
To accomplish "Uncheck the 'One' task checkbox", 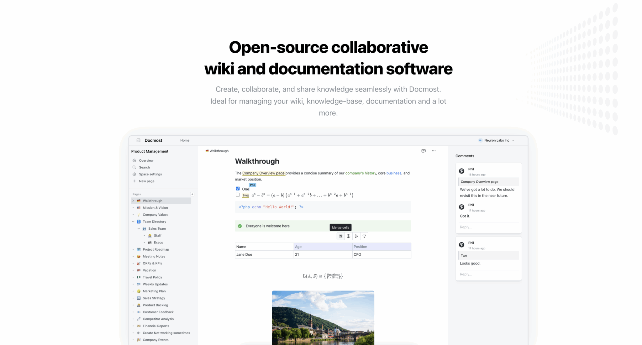I will [238, 189].
